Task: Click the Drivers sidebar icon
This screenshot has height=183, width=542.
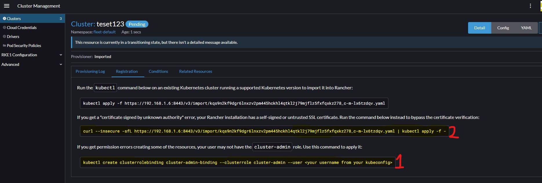Action: click(4, 37)
